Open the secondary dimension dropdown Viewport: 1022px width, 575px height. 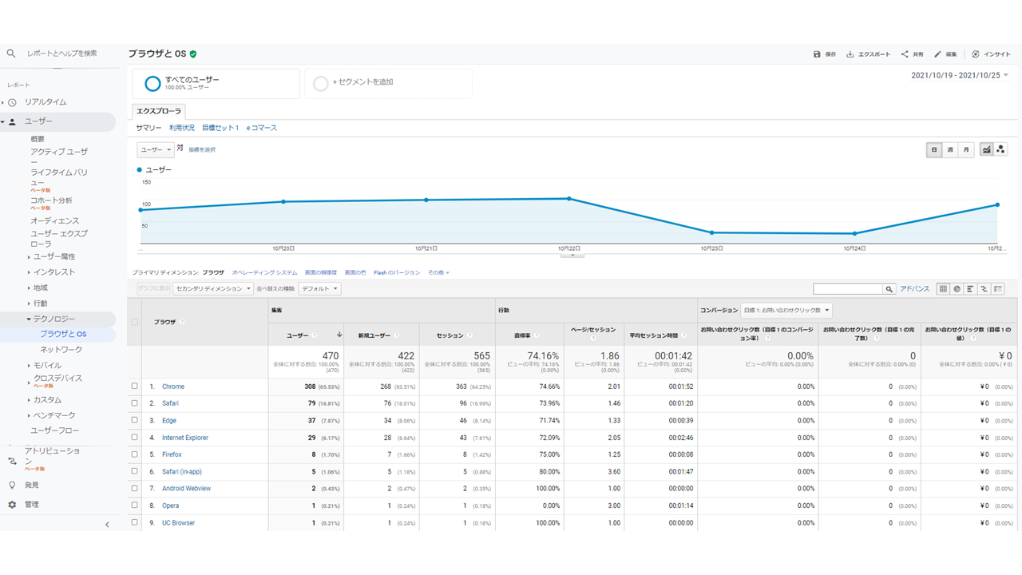click(213, 289)
